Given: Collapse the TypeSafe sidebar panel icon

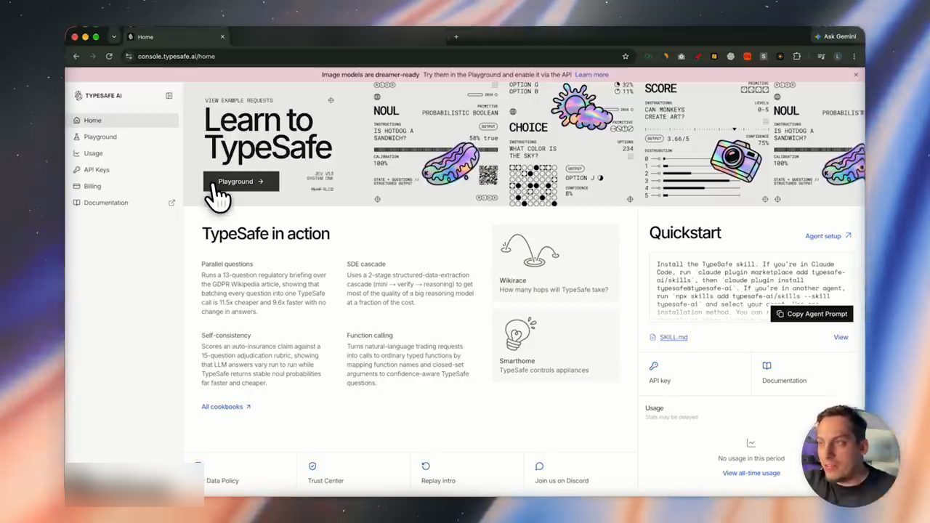Looking at the screenshot, I should pyautogui.click(x=169, y=95).
